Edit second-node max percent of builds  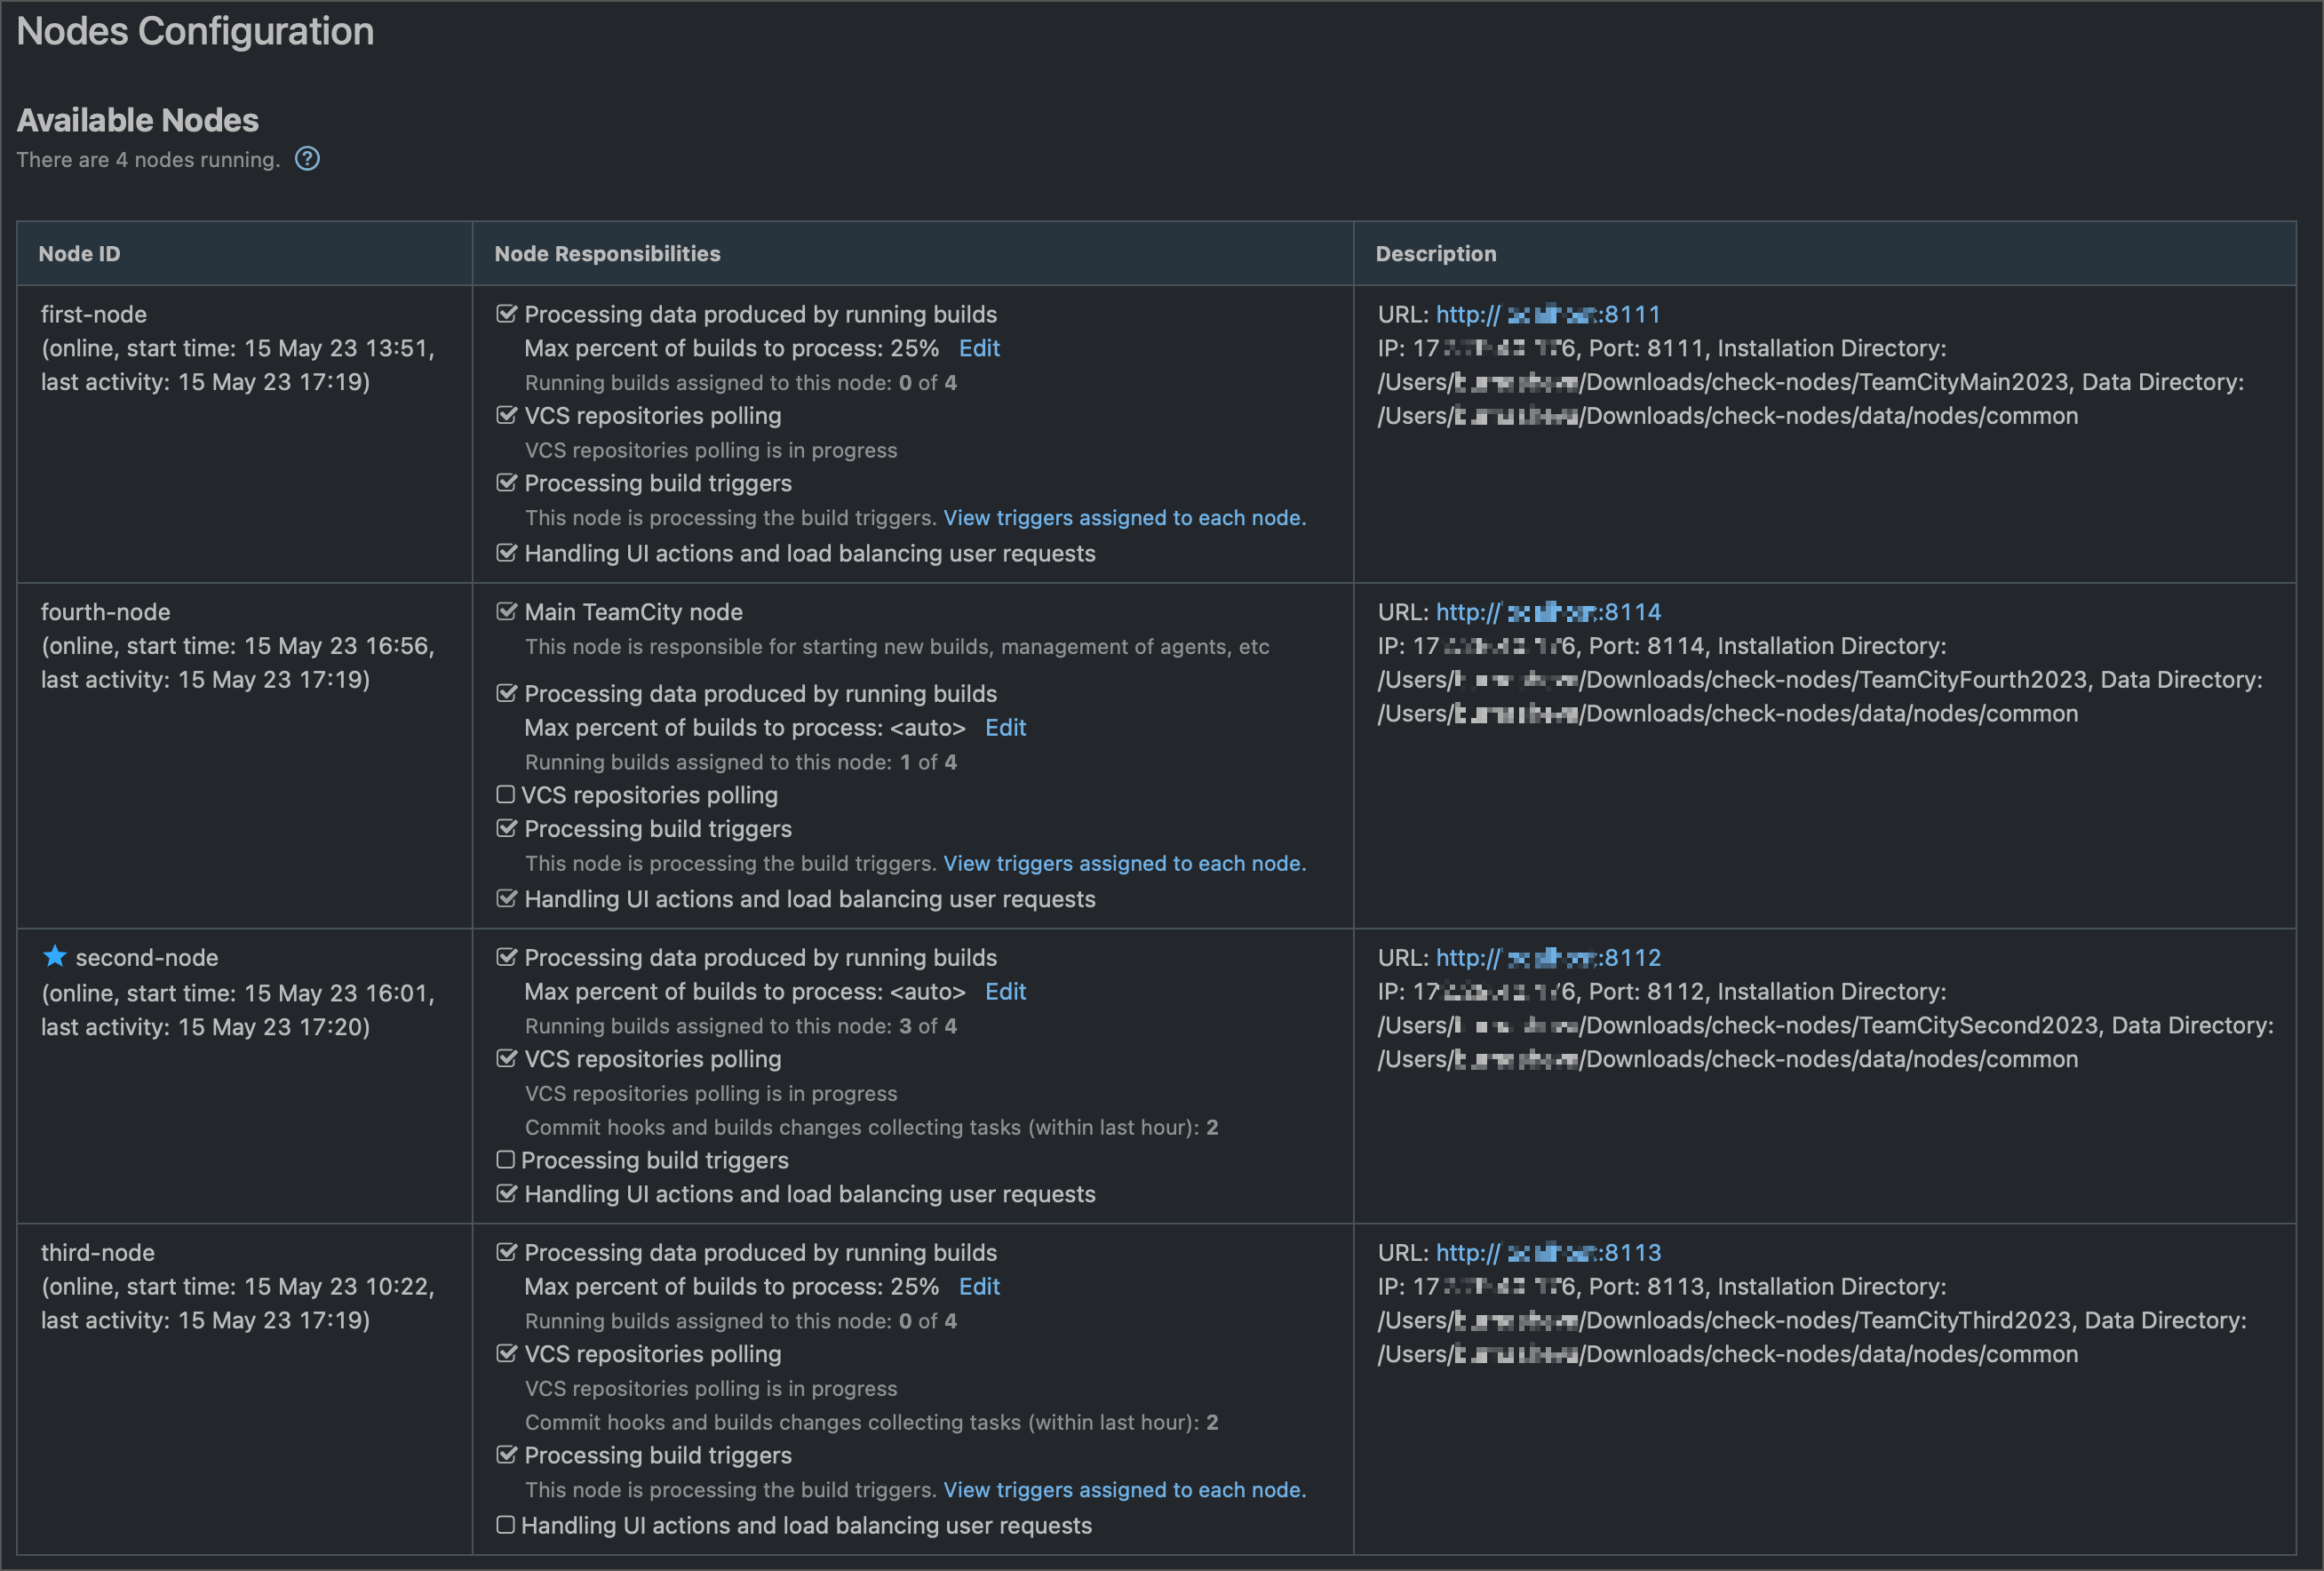click(1004, 991)
